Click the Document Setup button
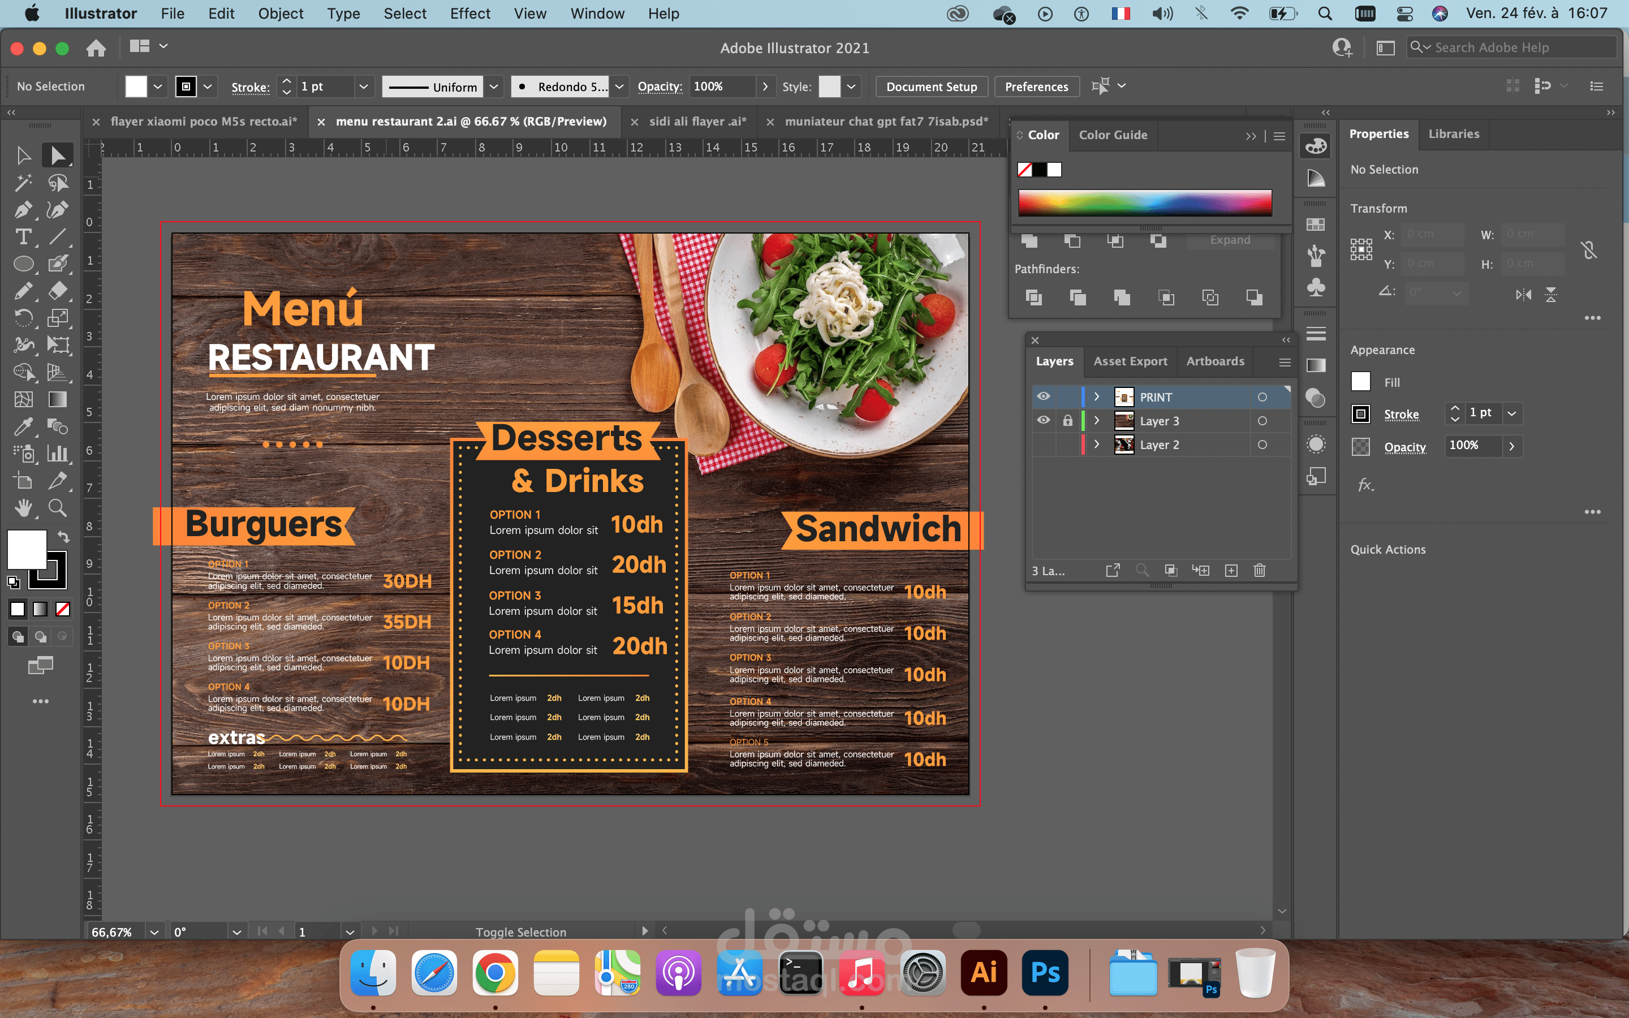This screenshot has width=1629, height=1018. coord(931,87)
